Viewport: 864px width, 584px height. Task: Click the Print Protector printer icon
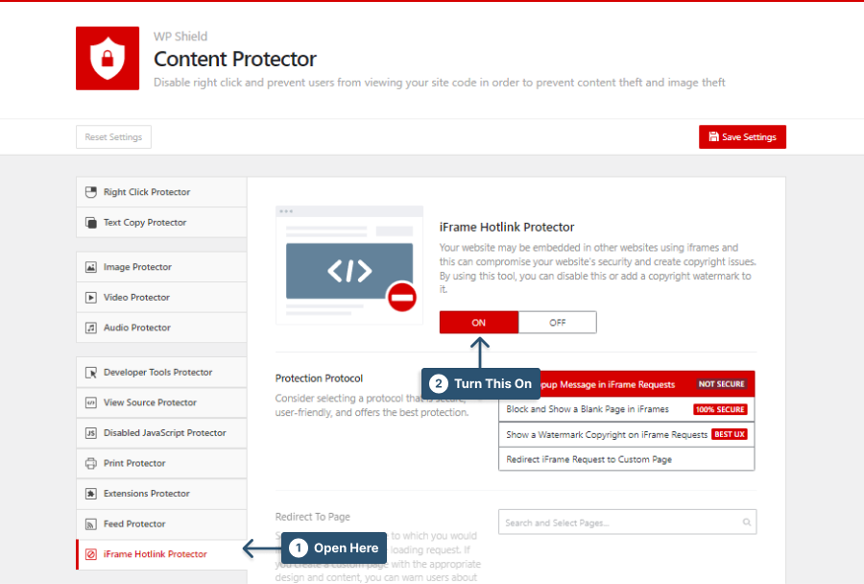click(91, 463)
